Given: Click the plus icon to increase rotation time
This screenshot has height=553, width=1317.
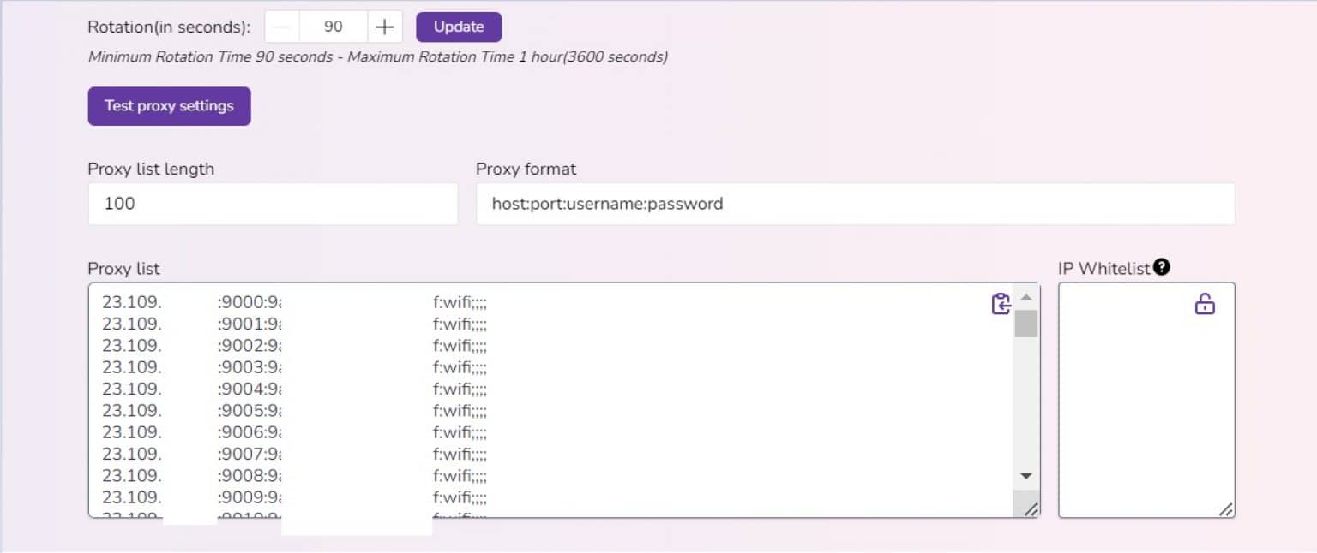Looking at the screenshot, I should point(385,27).
